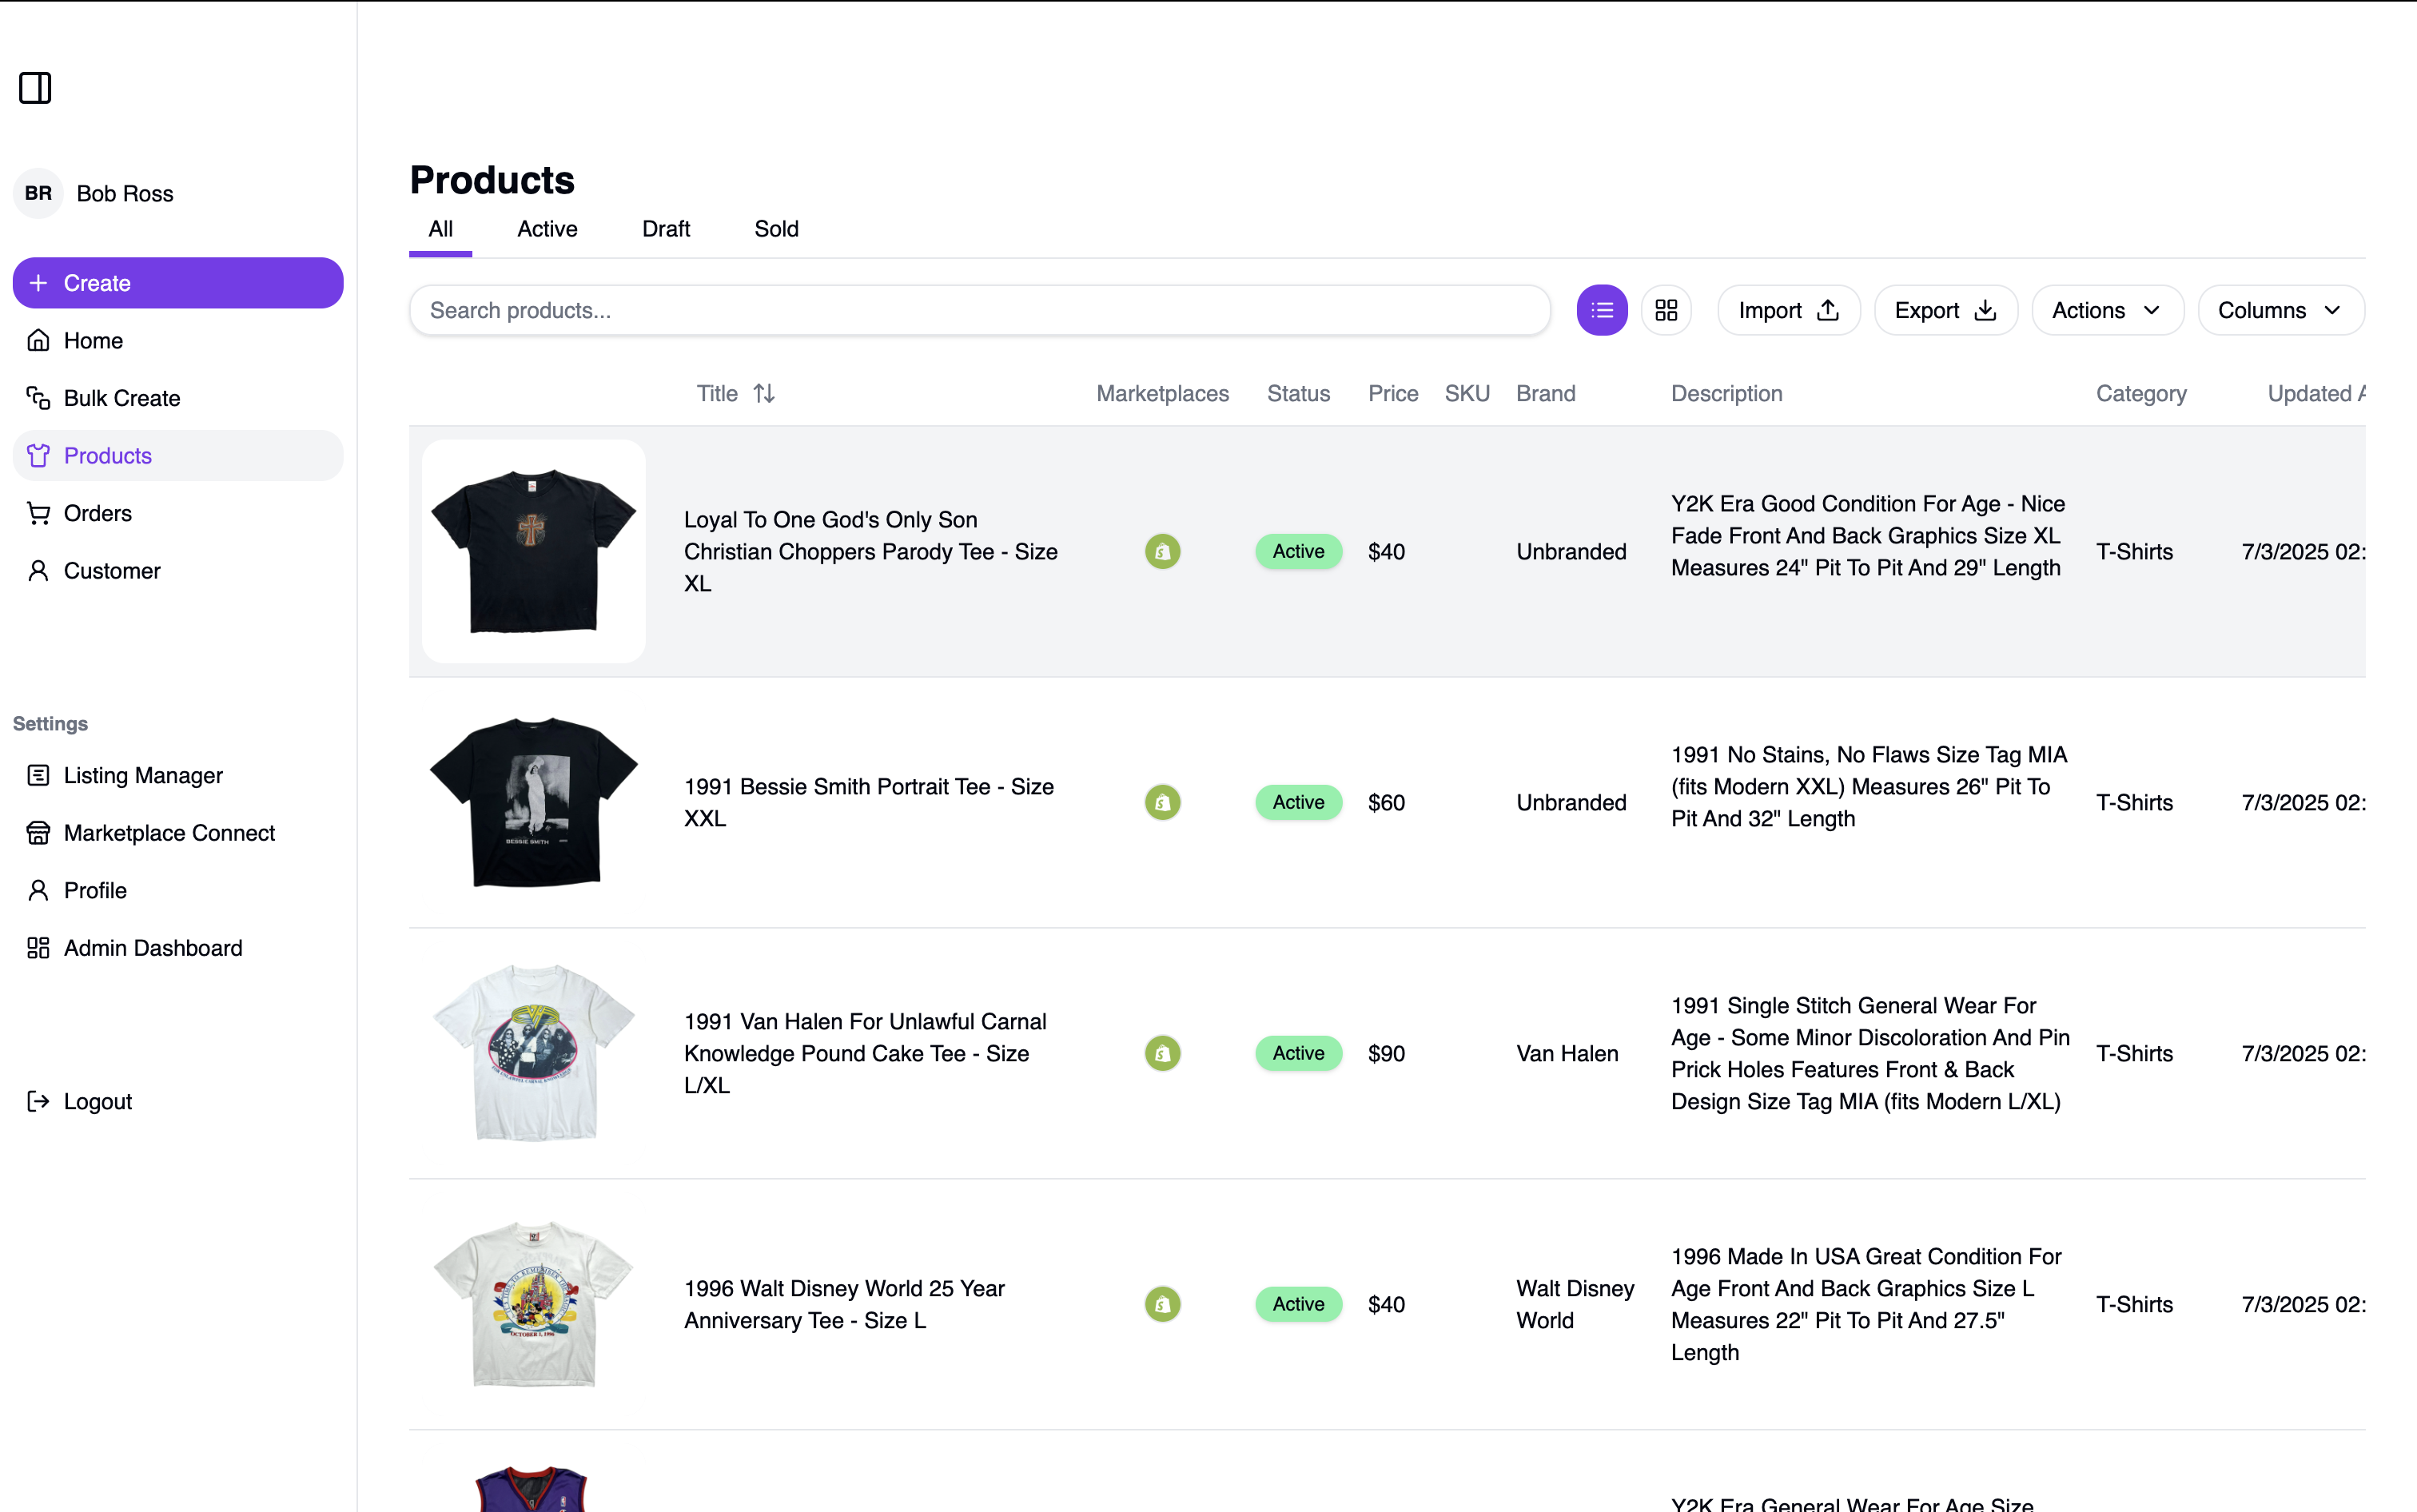The height and width of the screenshot is (1512, 2417).
Task: Open Profile settings
Action: pyautogui.click(x=178, y=890)
